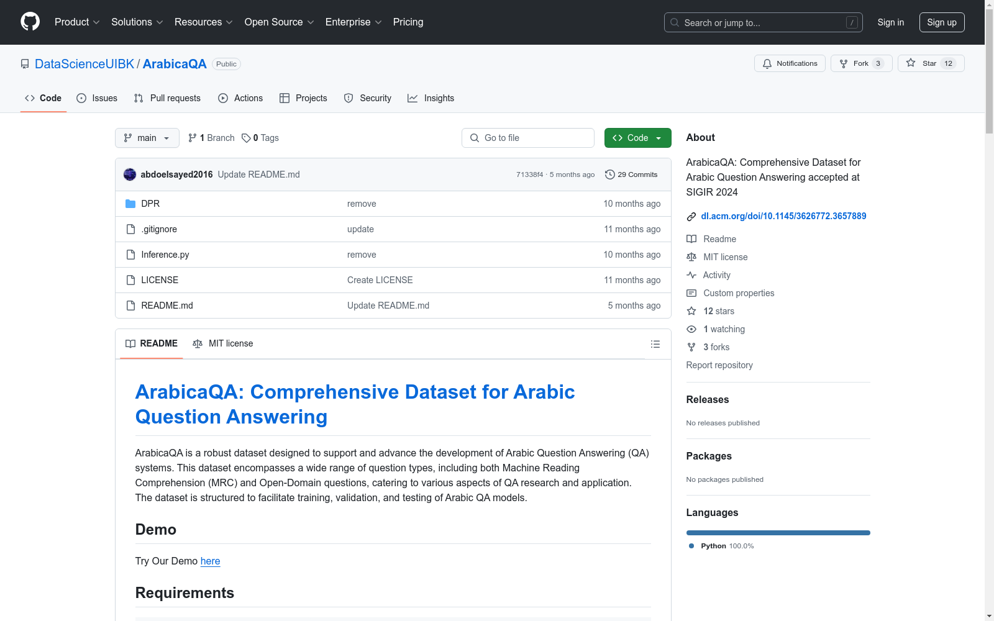Screen dimensions: 994x621
Task: Click the Inference.py file icon
Action: coord(130,255)
